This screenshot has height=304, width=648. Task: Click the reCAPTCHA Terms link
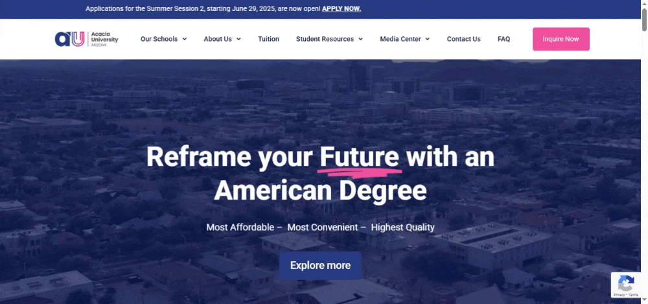633,295
